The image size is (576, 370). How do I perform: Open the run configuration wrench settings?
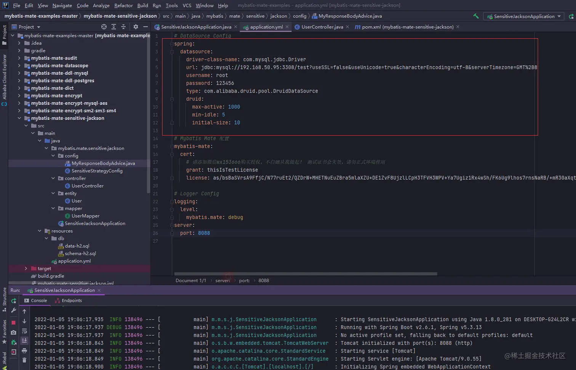pyautogui.click(x=14, y=310)
